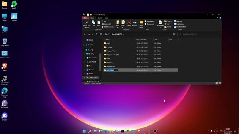Pin folder to Quick access
The image size is (239, 134).
(x=87, y=24)
